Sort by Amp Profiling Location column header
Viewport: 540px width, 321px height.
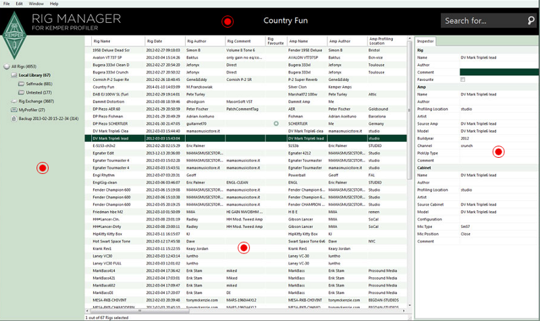387,41
